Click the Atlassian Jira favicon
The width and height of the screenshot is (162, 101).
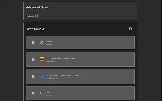tap(42, 77)
